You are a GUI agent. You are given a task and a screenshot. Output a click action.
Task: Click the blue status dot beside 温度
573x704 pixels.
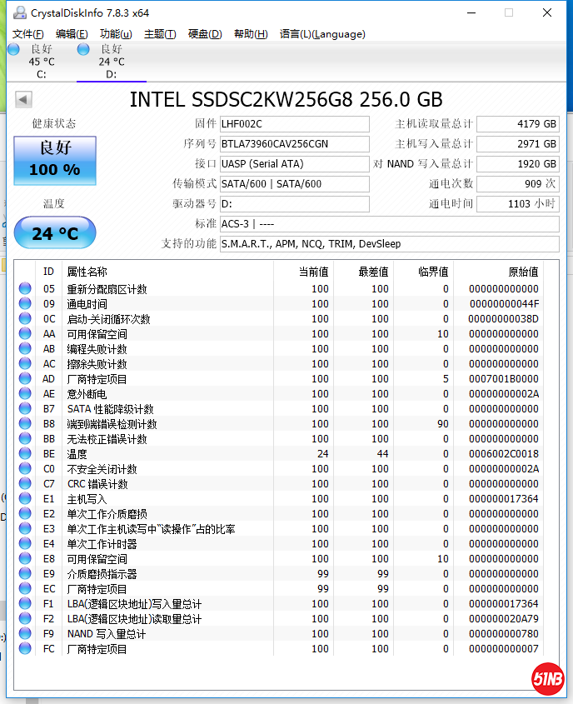(x=26, y=453)
